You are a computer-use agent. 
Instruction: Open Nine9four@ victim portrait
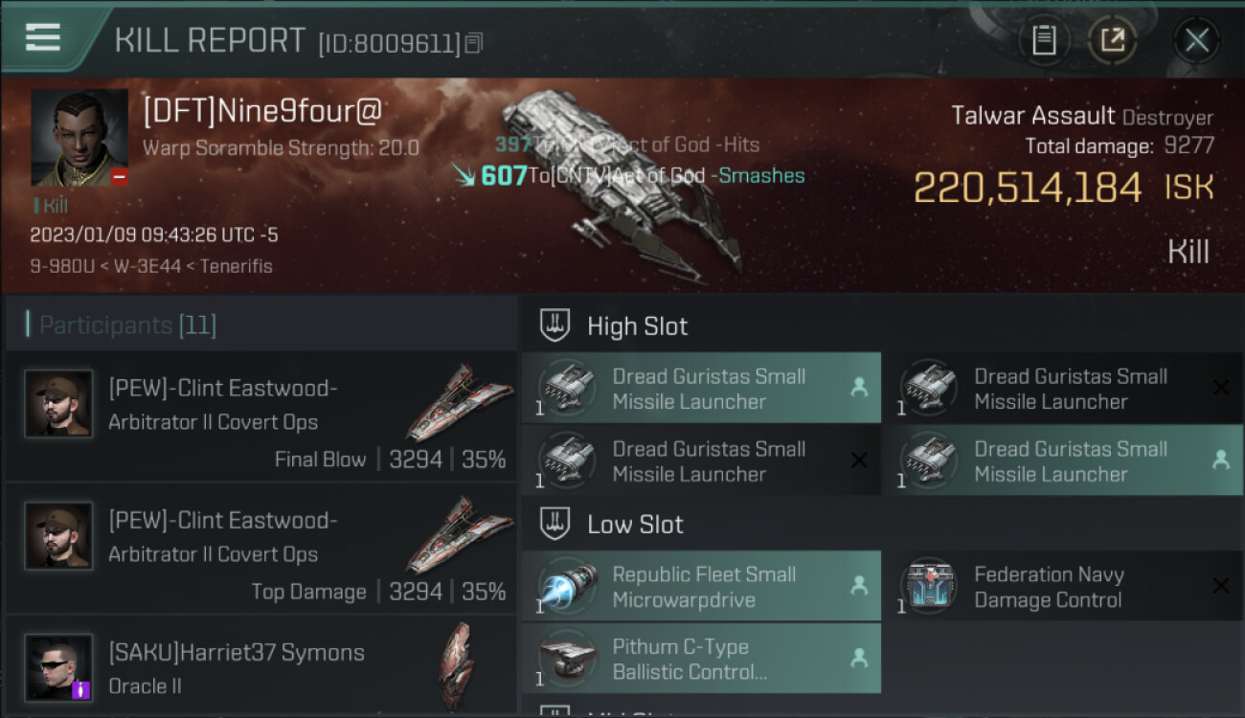[79, 138]
